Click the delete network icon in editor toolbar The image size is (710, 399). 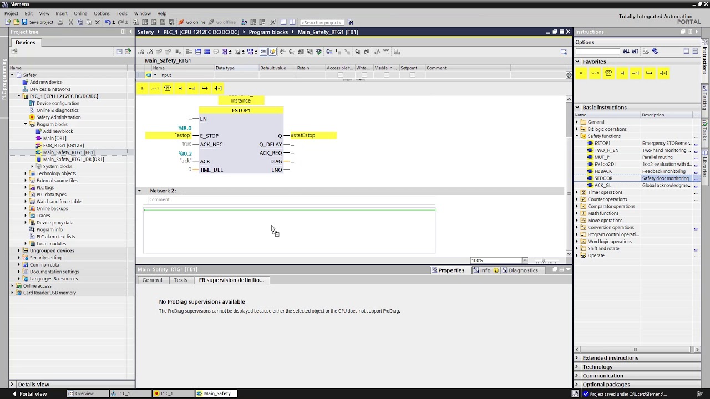click(150, 52)
